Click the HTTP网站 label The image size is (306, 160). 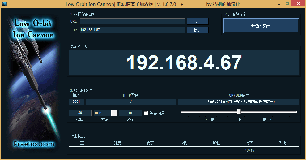(130, 95)
